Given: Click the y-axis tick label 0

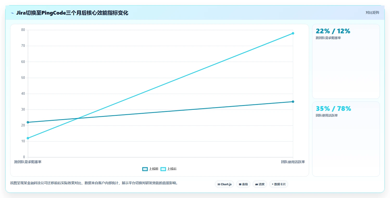Looking at the screenshot, I should (x=24, y=157).
